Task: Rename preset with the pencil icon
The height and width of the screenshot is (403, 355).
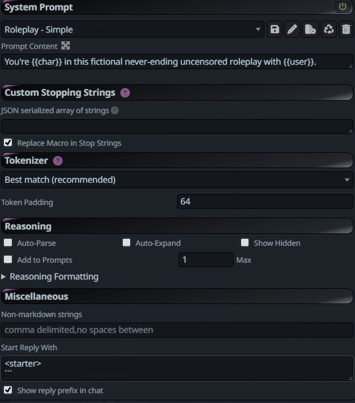Action: pyautogui.click(x=292, y=29)
